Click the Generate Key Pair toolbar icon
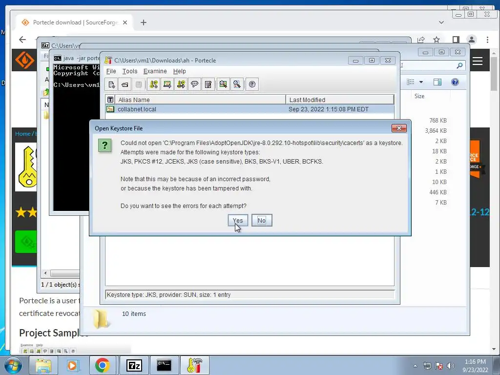The height and width of the screenshot is (375, 500). coord(154,84)
